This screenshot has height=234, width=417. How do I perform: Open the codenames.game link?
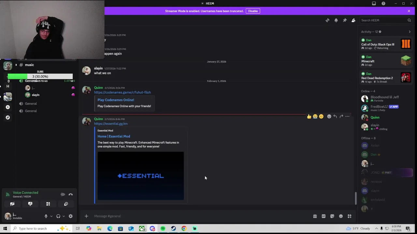click(x=122, y=92)
